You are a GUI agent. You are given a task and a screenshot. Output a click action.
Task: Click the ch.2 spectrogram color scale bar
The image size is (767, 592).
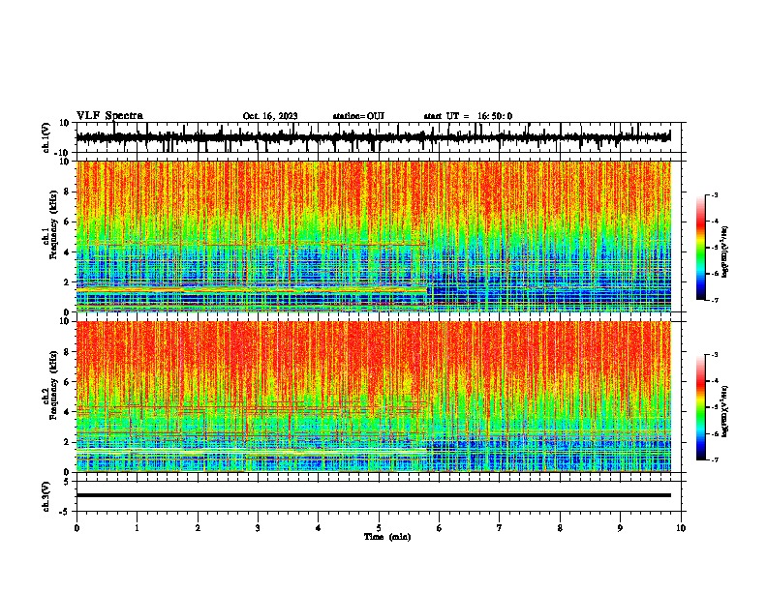pos(701,407)
